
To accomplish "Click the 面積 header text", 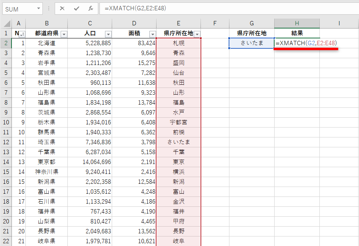I will point(134,33).
